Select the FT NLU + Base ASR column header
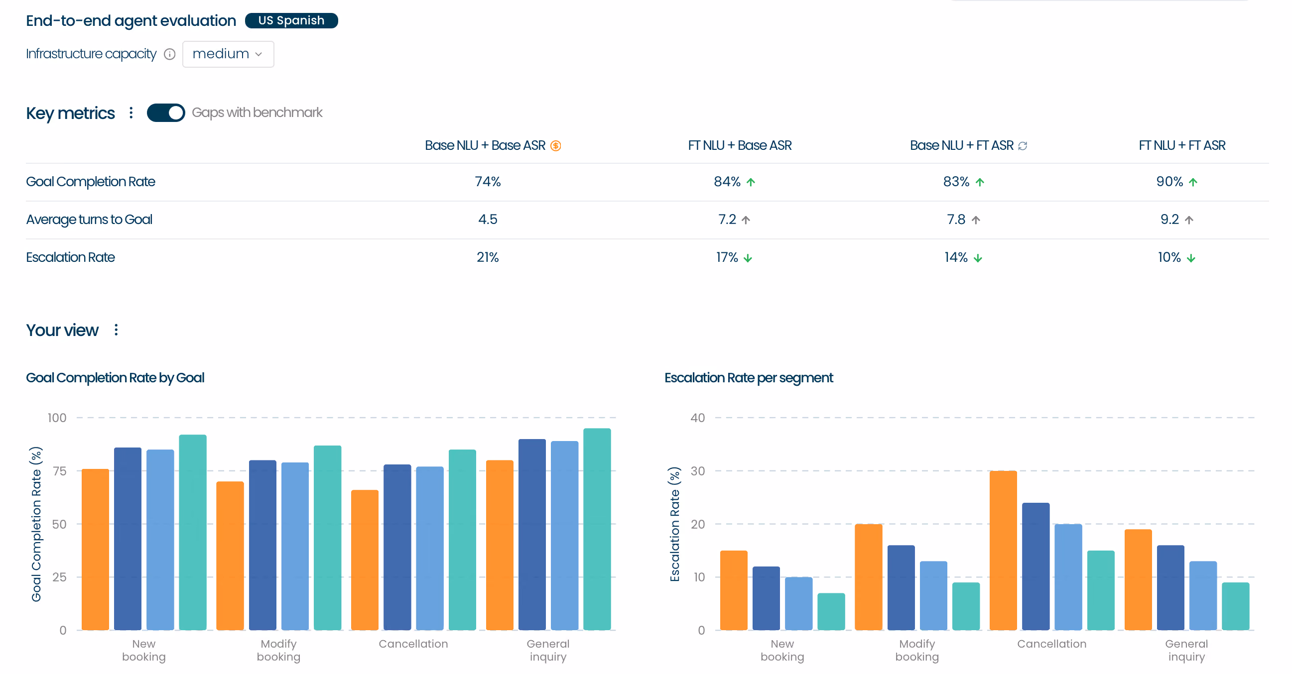The width and height of the screenshot is (1292, 674). click(740, 145)
